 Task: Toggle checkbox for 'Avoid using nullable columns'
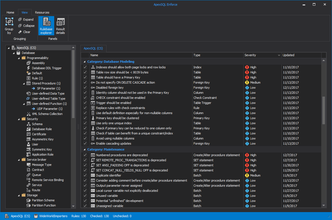pos(85,138)
